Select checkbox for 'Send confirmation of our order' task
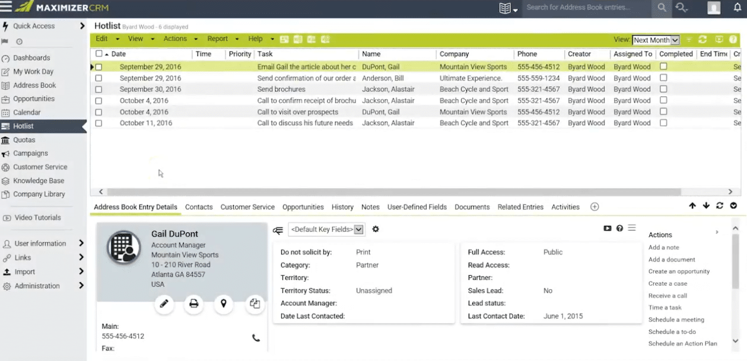 click(98, 78)
